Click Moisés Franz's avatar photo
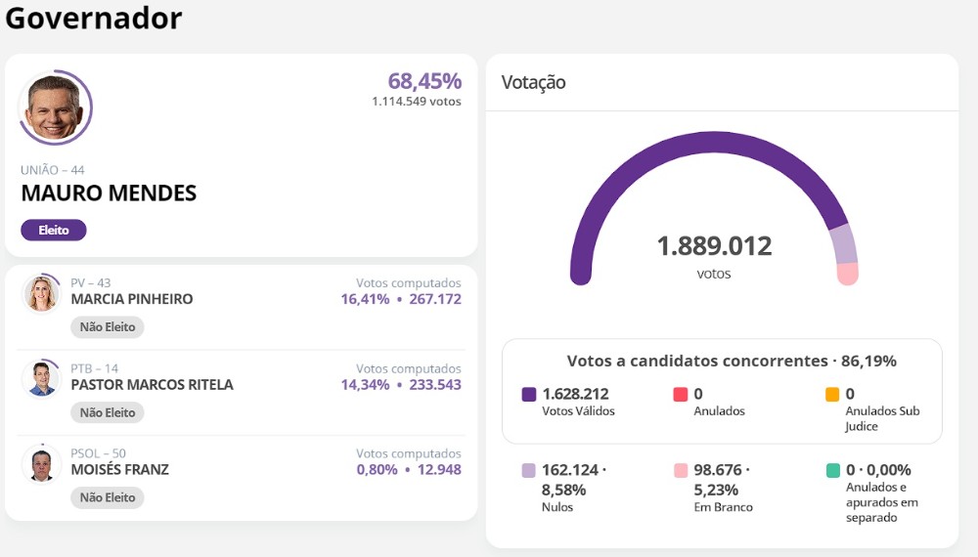Image resolution: width=978 pixels, height=557 pixels. coord(41,464)
